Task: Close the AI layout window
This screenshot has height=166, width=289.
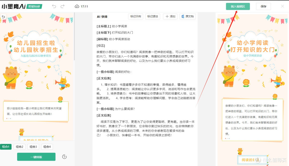Action: 283,6
